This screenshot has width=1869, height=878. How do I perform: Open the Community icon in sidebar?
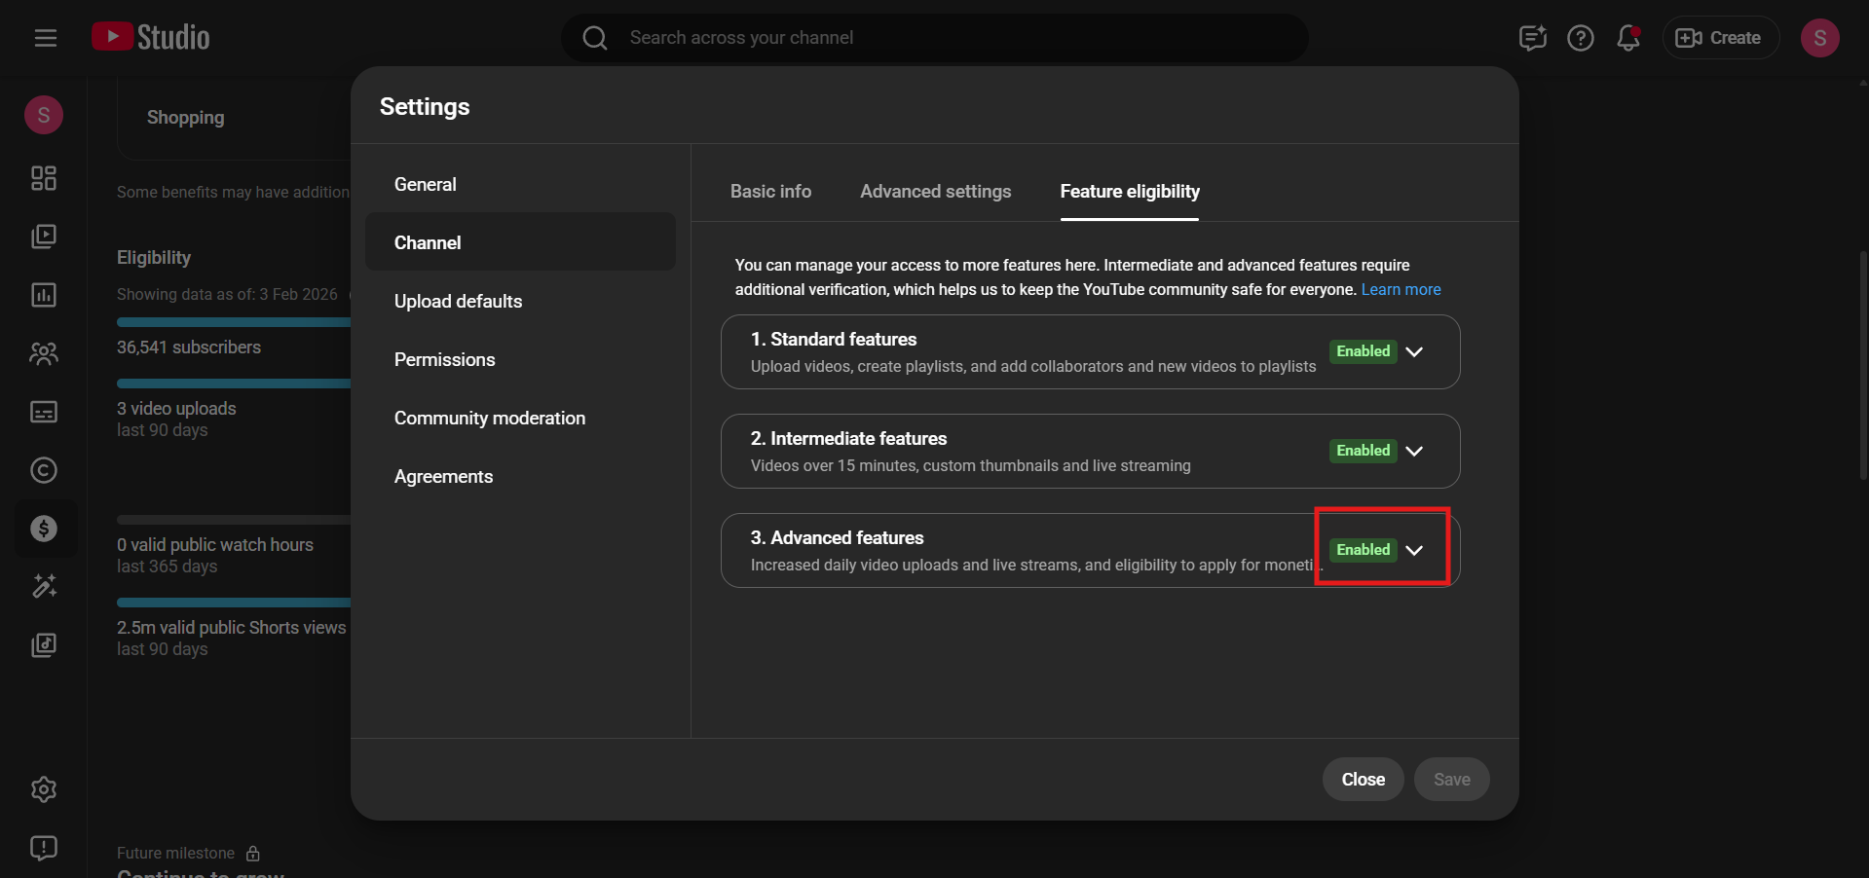(44, 353)
